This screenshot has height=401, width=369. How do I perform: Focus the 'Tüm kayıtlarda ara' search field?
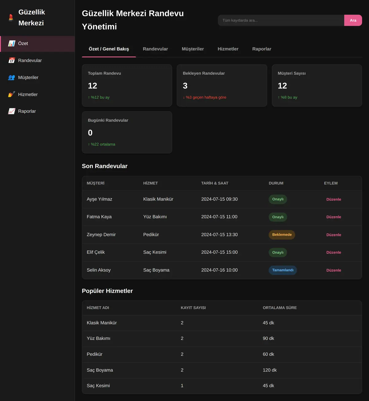281,20
